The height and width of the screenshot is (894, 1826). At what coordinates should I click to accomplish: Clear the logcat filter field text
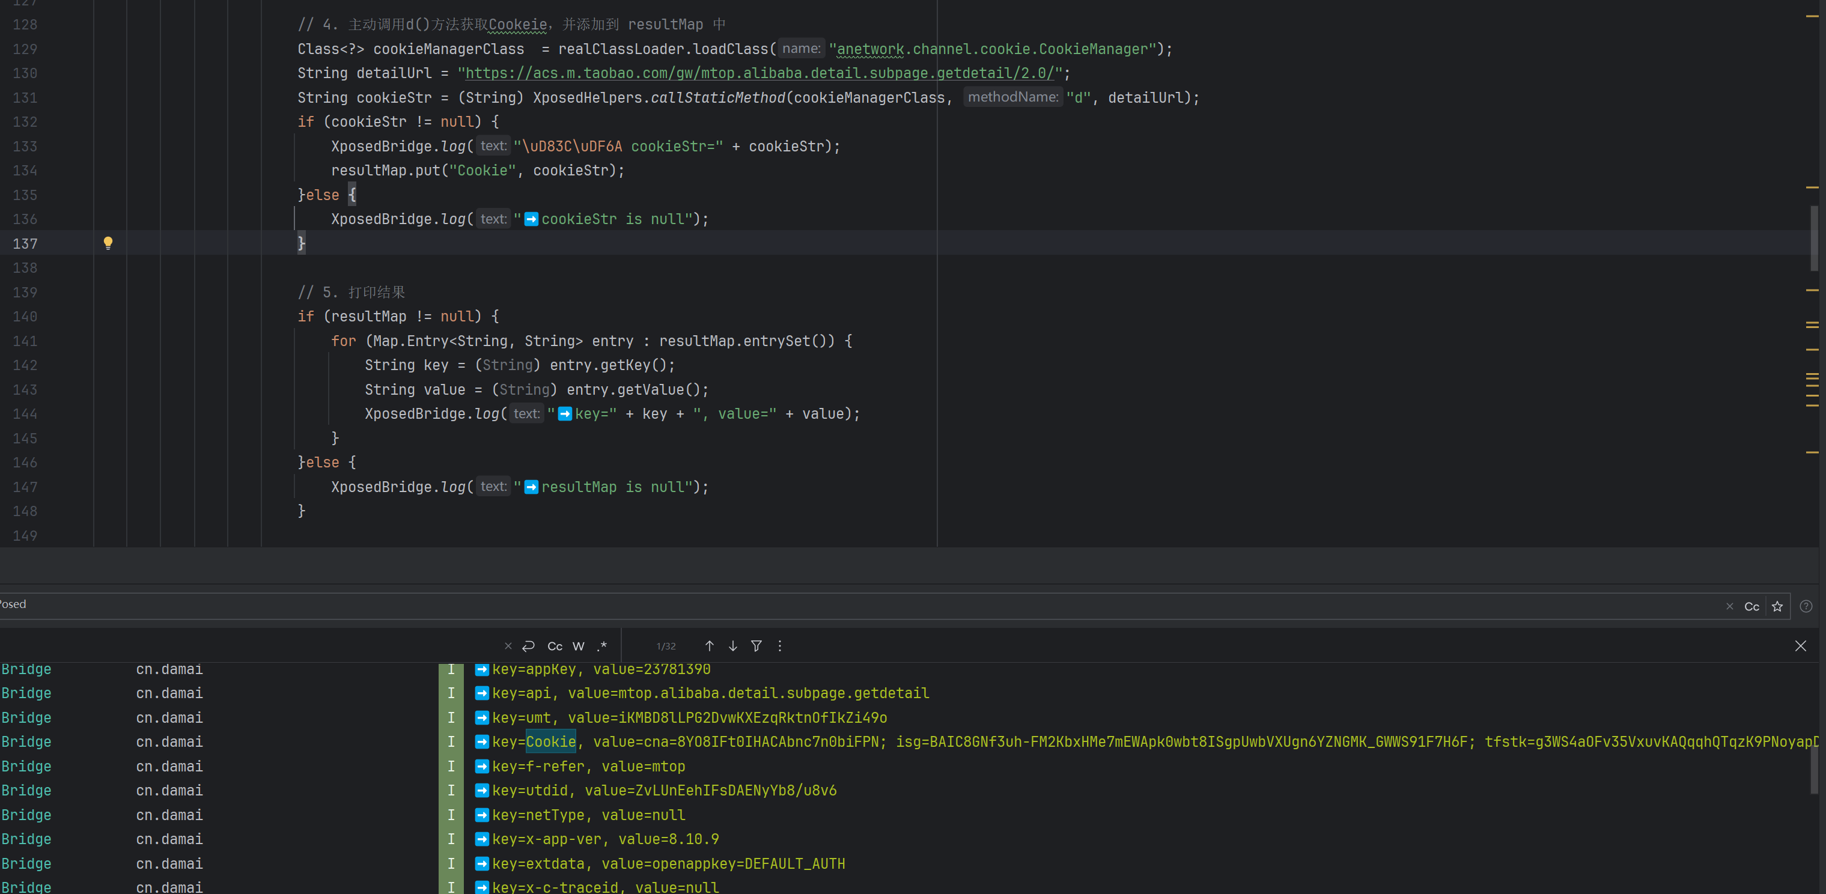1730,606
